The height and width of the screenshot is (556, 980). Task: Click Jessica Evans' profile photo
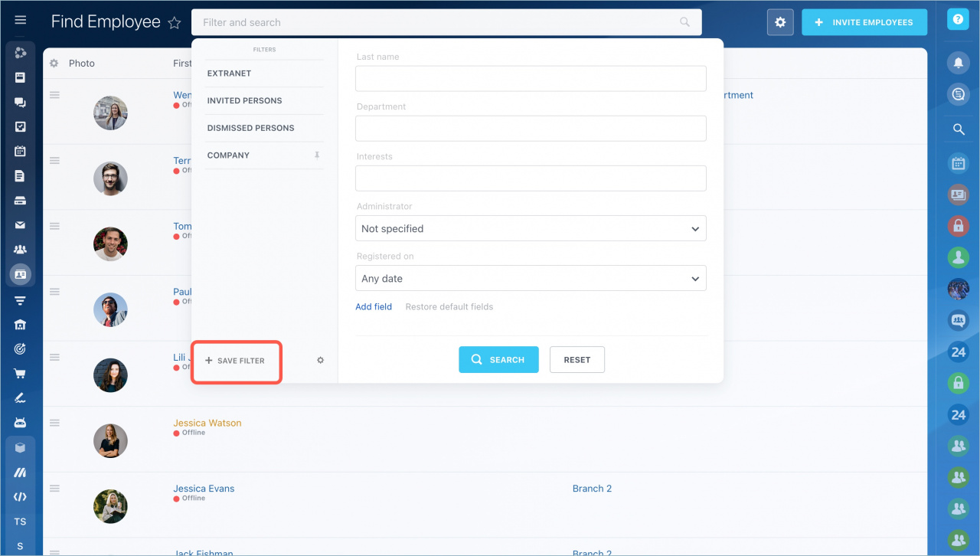click(x=110, y=506)
